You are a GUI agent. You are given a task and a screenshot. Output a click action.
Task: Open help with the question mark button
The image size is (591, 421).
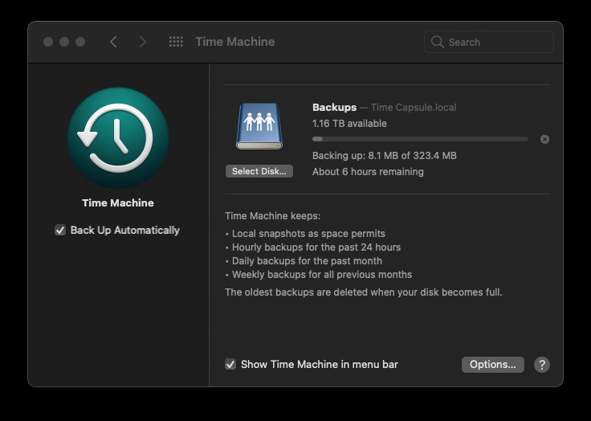(542, 365)
